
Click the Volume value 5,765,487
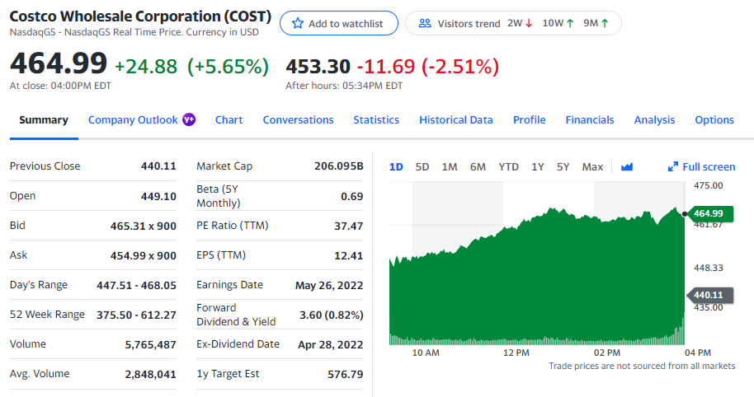150,344
